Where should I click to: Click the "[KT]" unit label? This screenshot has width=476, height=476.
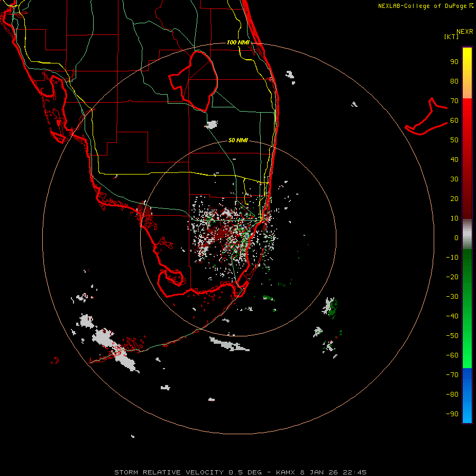pyautogui.click(x=452, y=36)
